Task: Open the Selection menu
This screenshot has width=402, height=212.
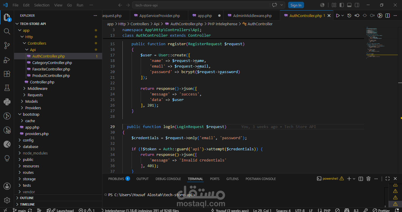Action: (x=42, y=5)
